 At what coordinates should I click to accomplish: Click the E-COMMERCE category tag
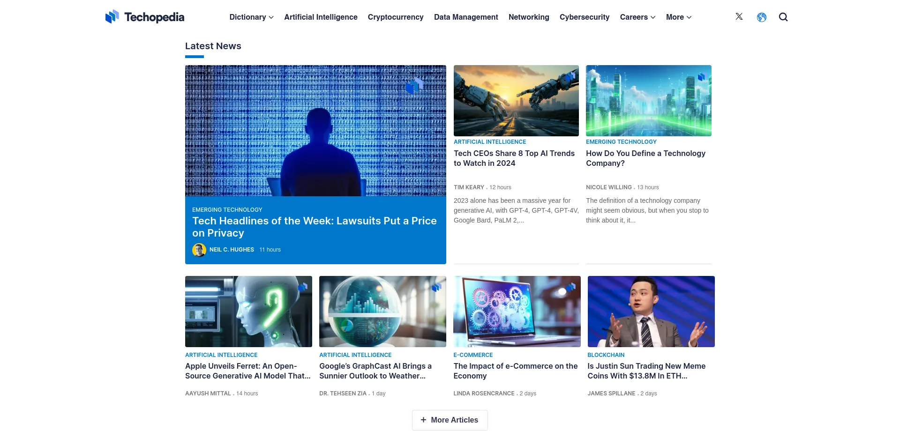473,355
